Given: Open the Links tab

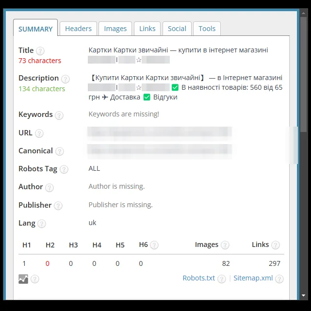Looking at the screenshot, I should (147, 29).
